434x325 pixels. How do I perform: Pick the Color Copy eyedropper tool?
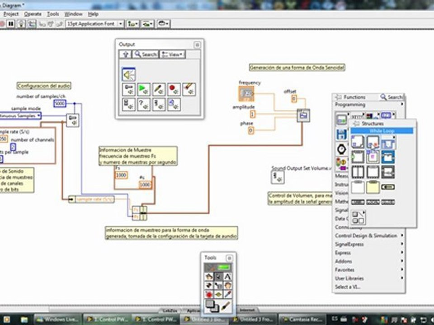pos(227,295)
